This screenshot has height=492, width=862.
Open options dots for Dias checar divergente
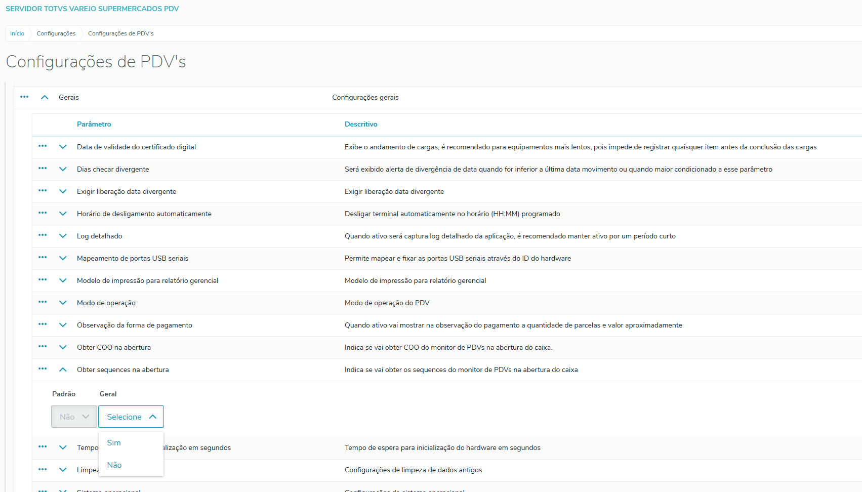point(43,169)
